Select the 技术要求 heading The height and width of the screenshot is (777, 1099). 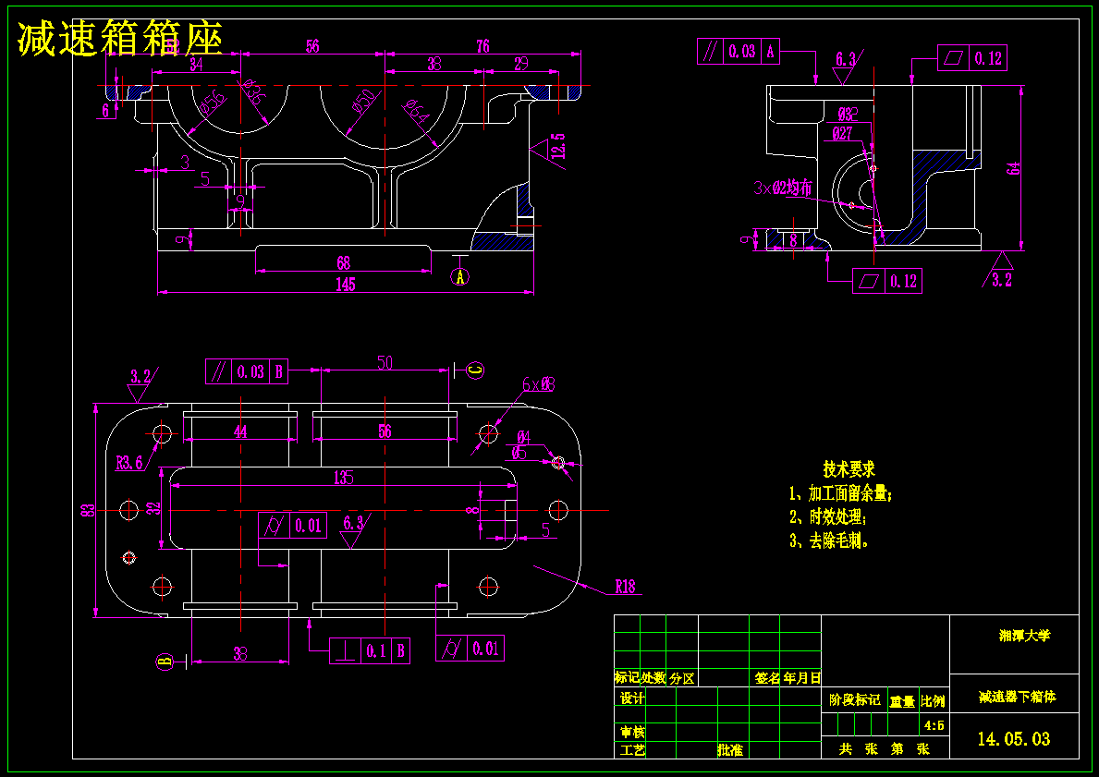849,468
